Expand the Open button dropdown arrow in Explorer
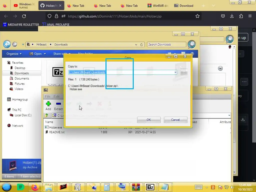Image resolution: width=256 pixels, height=192 pixels. 45,54
